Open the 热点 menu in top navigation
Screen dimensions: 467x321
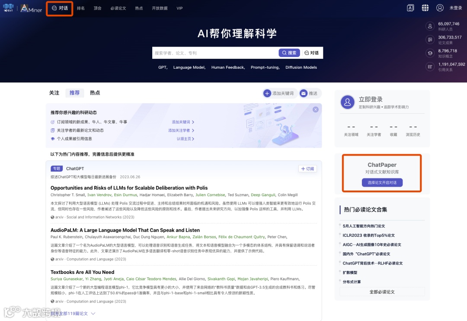(x=139, y=8)
